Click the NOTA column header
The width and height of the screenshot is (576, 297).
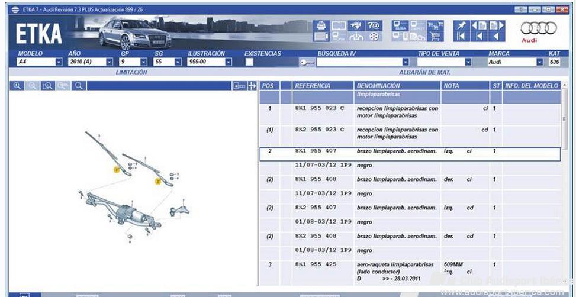pos(465,86)
